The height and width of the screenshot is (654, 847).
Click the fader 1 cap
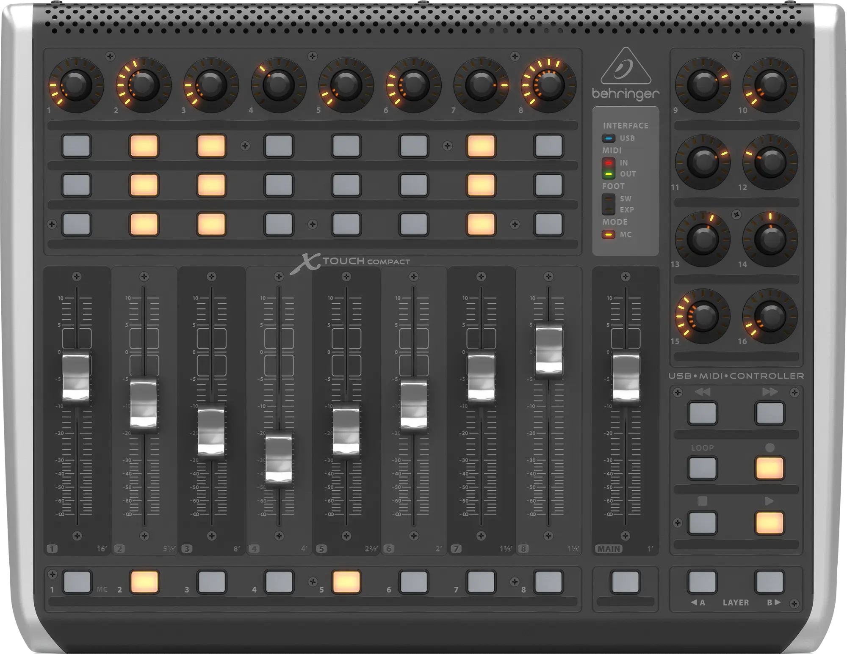click(76, 377)
